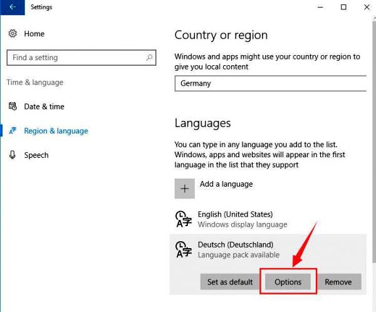Click the Language pack available subtitle

[239, 255]
